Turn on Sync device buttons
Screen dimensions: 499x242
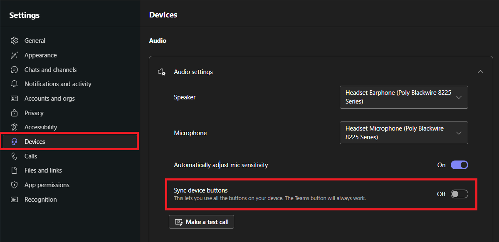pos(459,194)
